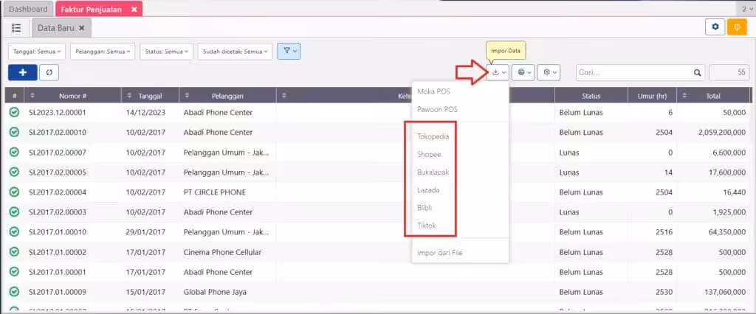Open the globe icon dropdown

pyautogui.click(x=523, y=72)
